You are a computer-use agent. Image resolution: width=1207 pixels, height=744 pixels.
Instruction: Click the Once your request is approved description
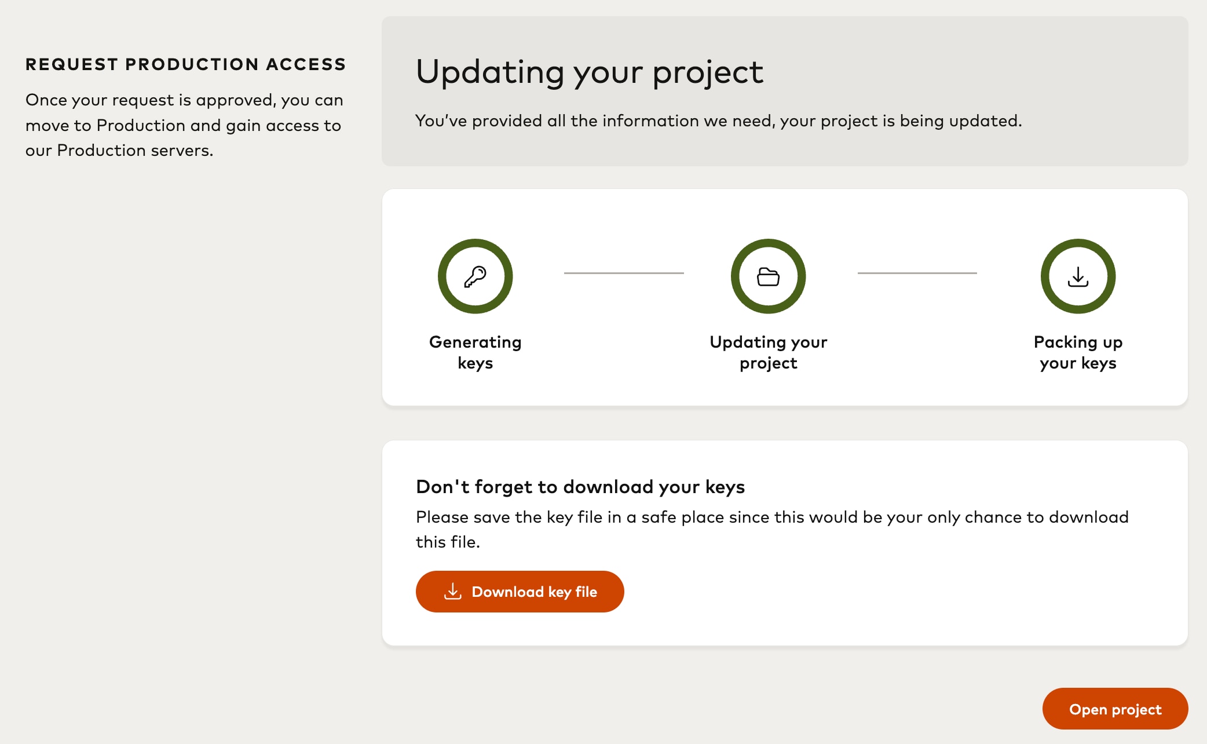pyautogui.click(x=184, y=125)
